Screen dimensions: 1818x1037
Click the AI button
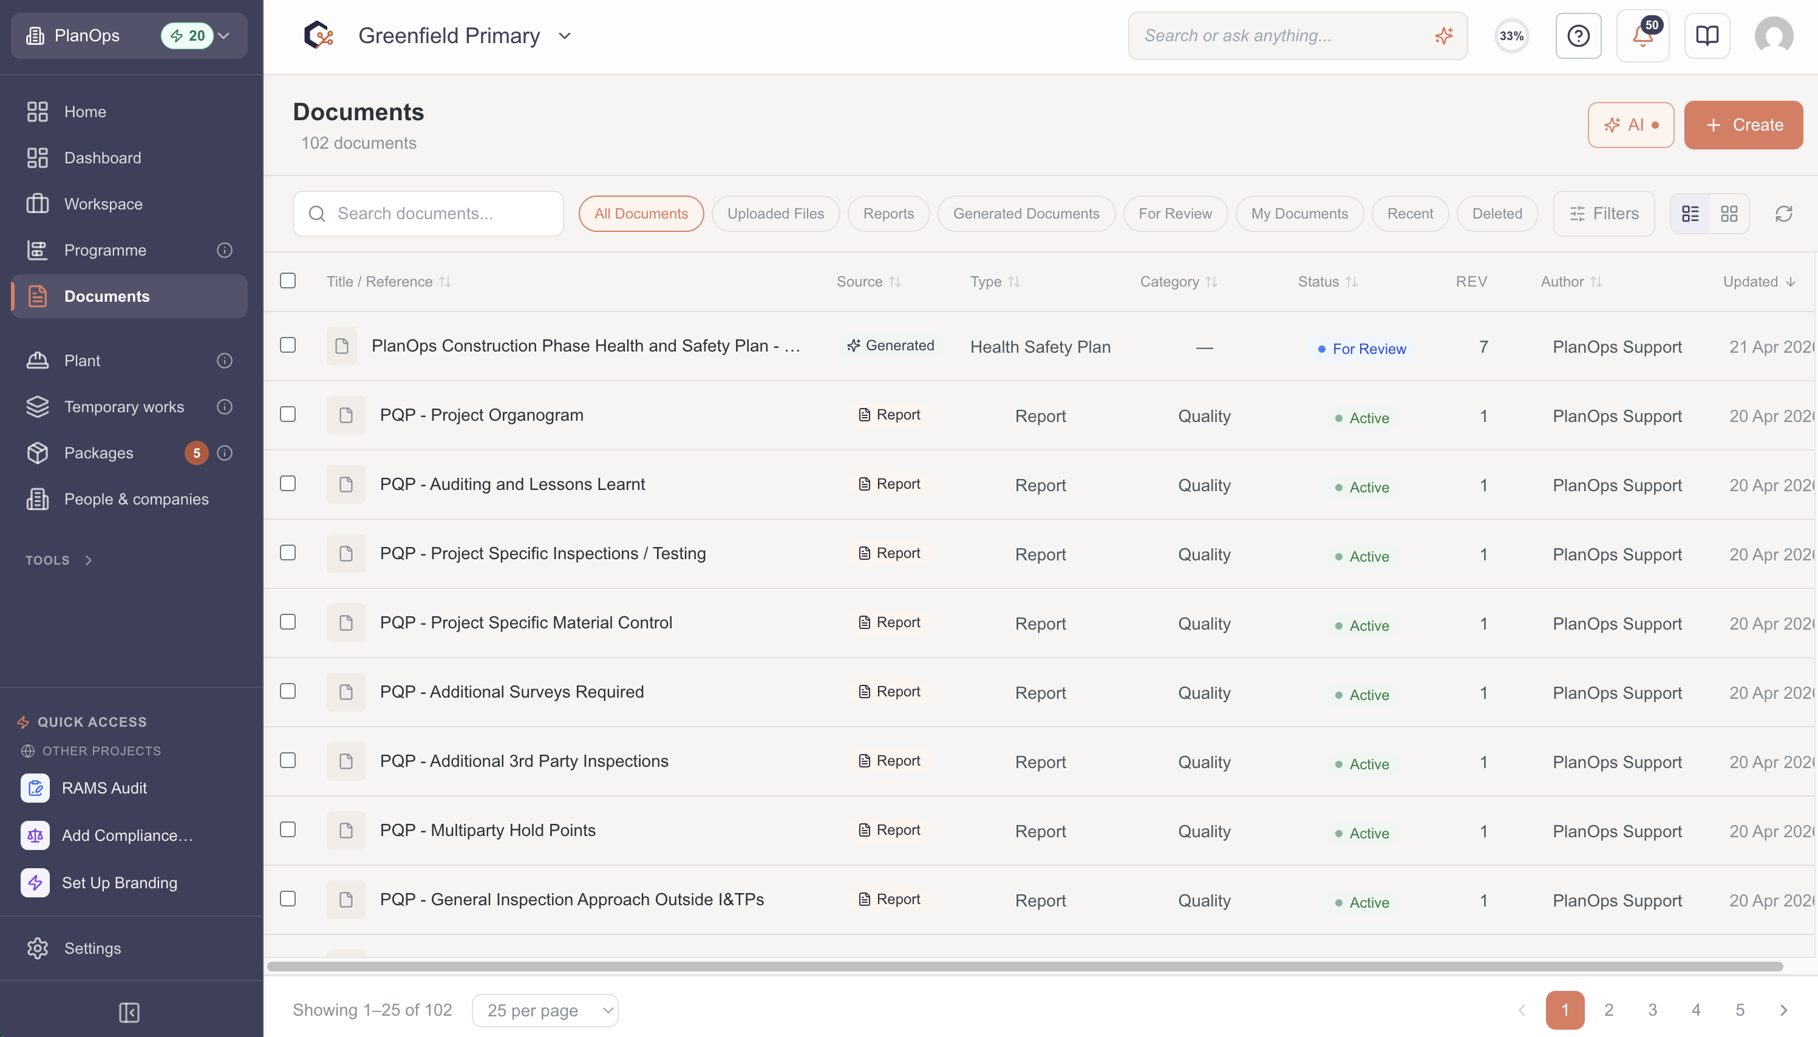click(x=1631, y=124)
